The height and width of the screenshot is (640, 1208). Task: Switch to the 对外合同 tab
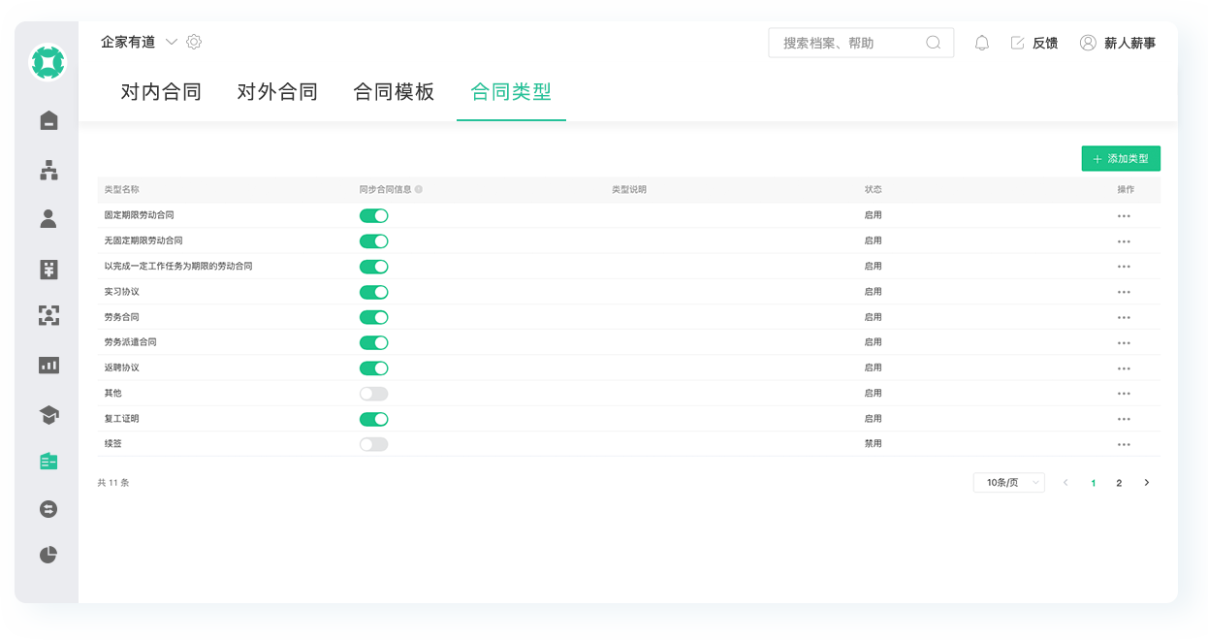point(277,90)
